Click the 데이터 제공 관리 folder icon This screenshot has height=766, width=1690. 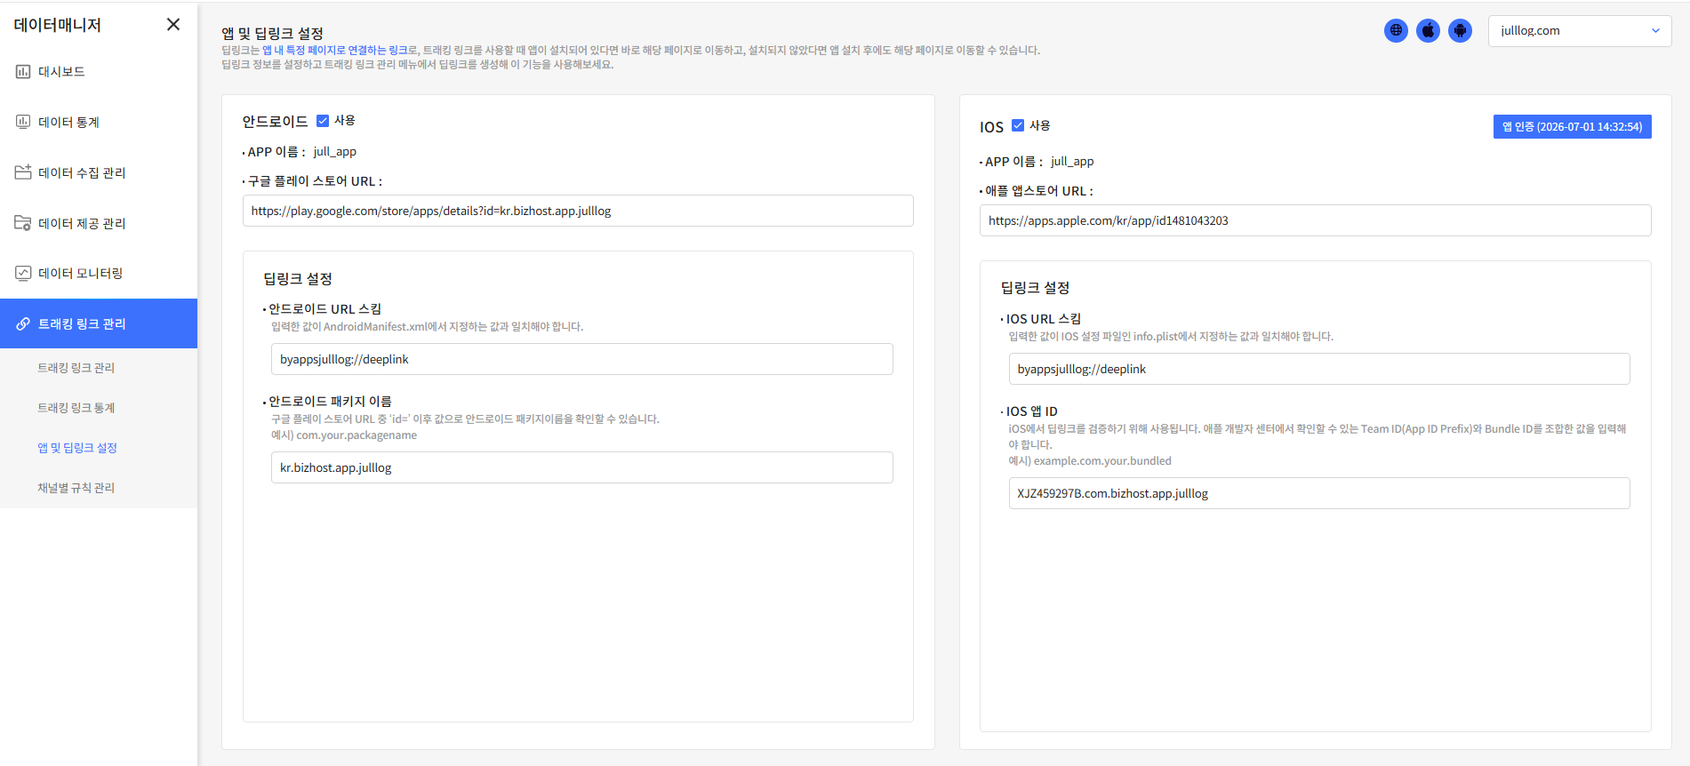tap(23, 223)
